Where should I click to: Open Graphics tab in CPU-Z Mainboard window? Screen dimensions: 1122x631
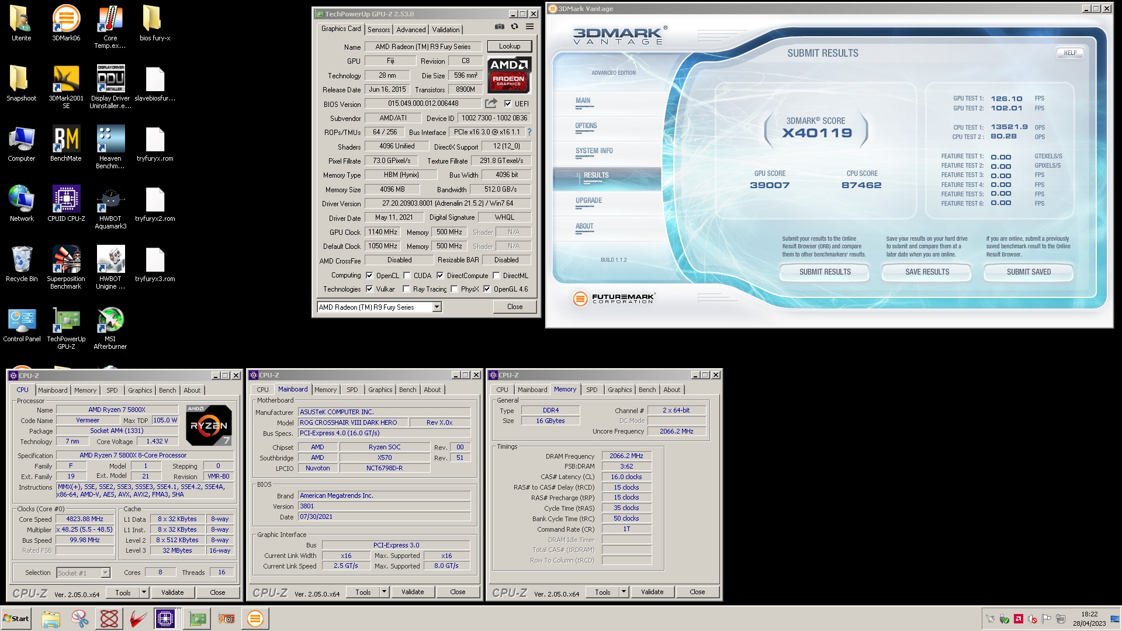pos(380,390)
